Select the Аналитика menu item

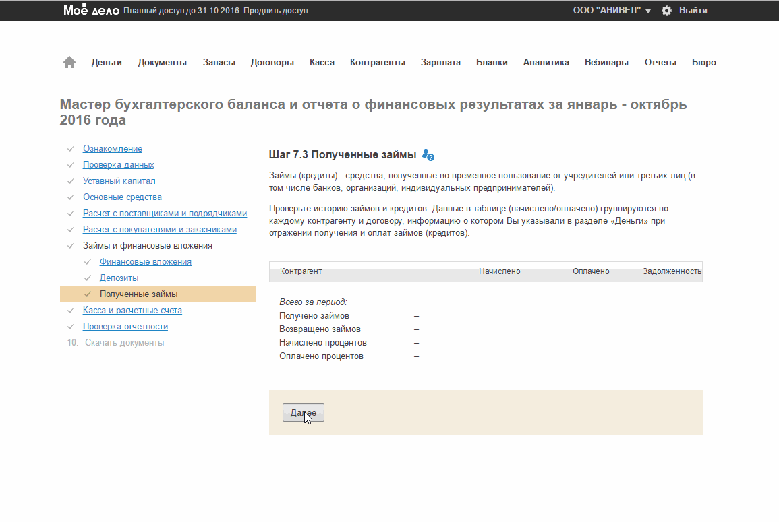click(546, 63)
